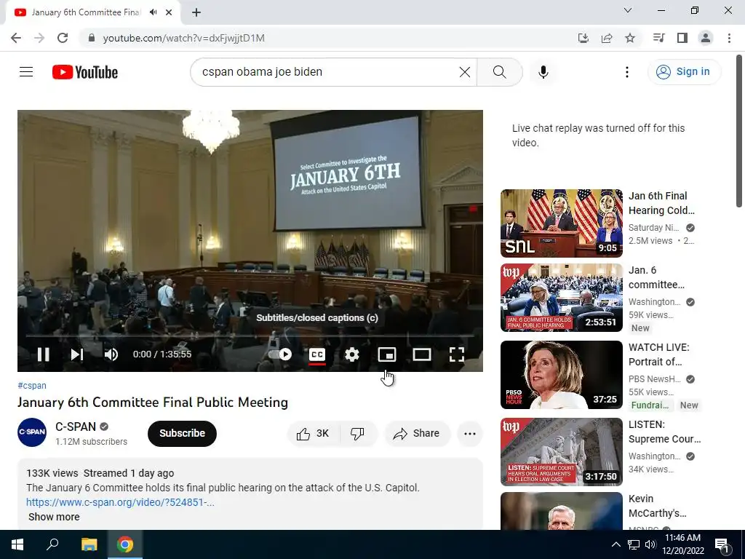Screen dimensions: 745x559
Task: Expand tab search chevron
Action: pyautogui.click(x=628, y=10)
